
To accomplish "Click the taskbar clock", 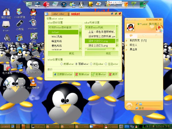I will pyautogui.click(x=159, y=126).
